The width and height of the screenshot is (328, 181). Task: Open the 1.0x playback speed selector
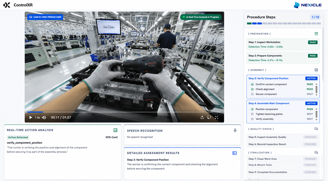pyautogui.click(x=37, y=117)
